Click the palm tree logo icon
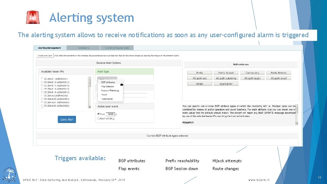The height and width of the screenshot is (184, 327). pos(10,174)
